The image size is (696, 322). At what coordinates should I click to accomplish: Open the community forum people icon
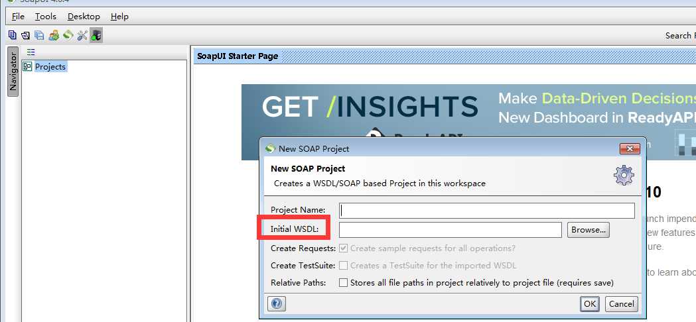click(x=54, y=36)
